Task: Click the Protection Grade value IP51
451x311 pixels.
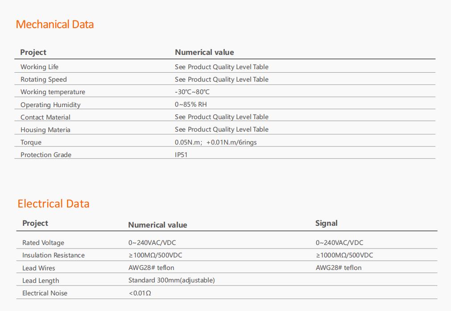Action: (181, 155)
